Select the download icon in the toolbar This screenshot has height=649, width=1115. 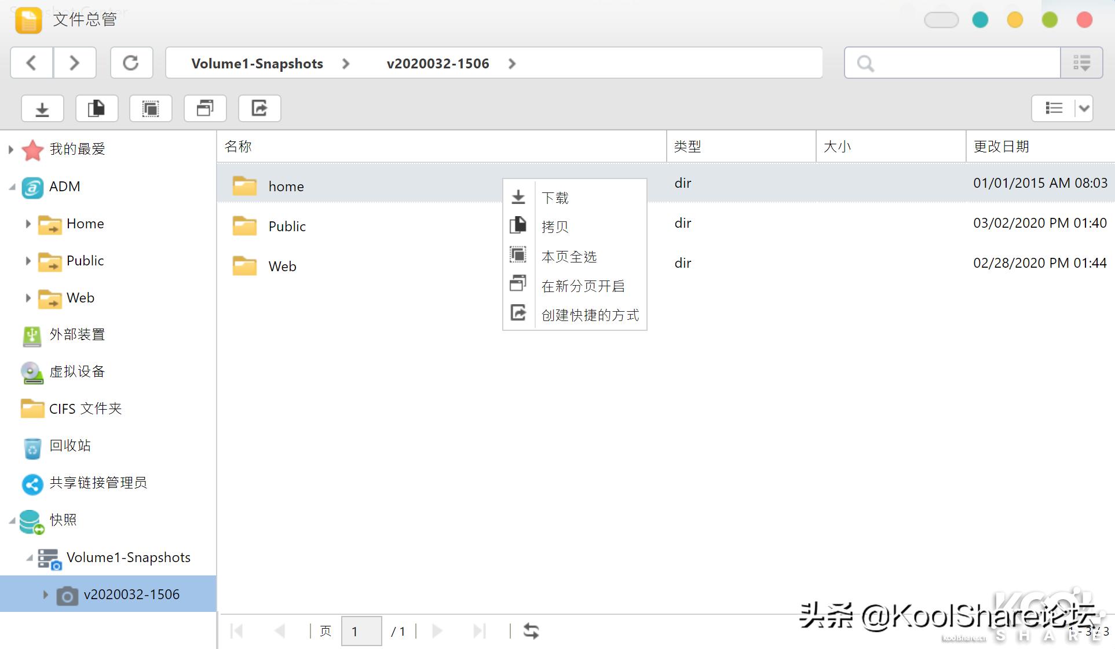click(x=41, y=108)
